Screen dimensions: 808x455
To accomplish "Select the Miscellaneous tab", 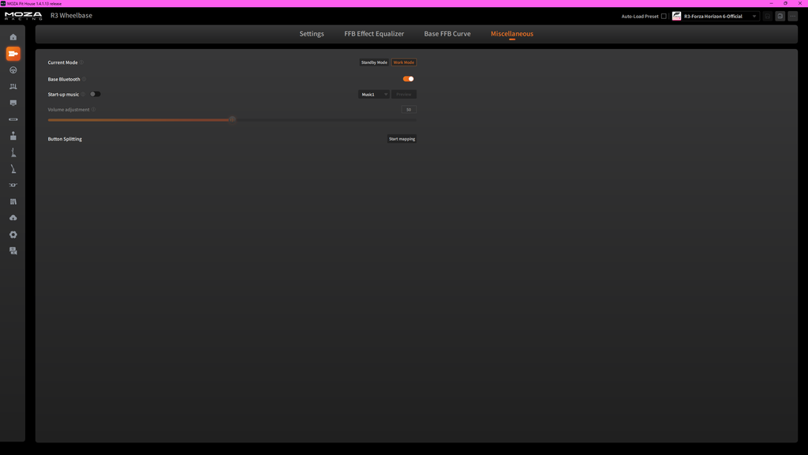I will pos(511,34).
